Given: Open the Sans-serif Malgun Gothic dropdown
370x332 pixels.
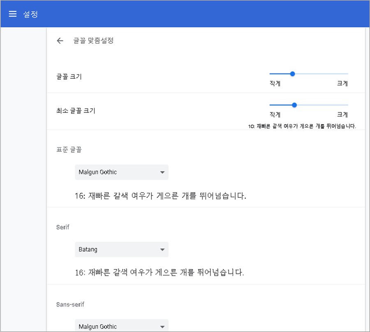Looking at the screenshot, I should click(x=122, y=325).
